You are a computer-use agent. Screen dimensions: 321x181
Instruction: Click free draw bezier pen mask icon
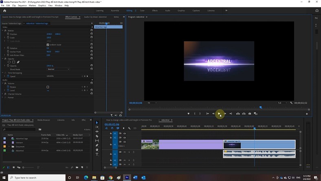(18, 62)
